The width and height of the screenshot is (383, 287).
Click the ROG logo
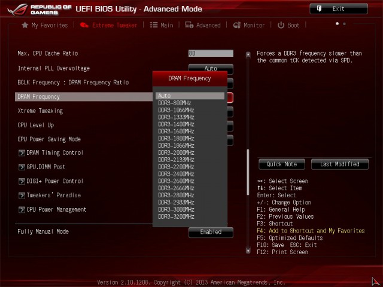[x=17, y=10]
